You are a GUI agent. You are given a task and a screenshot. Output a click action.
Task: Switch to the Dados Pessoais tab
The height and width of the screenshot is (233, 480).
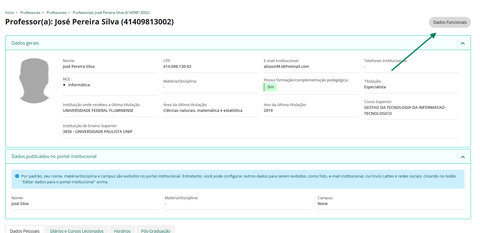click(25, 231)
